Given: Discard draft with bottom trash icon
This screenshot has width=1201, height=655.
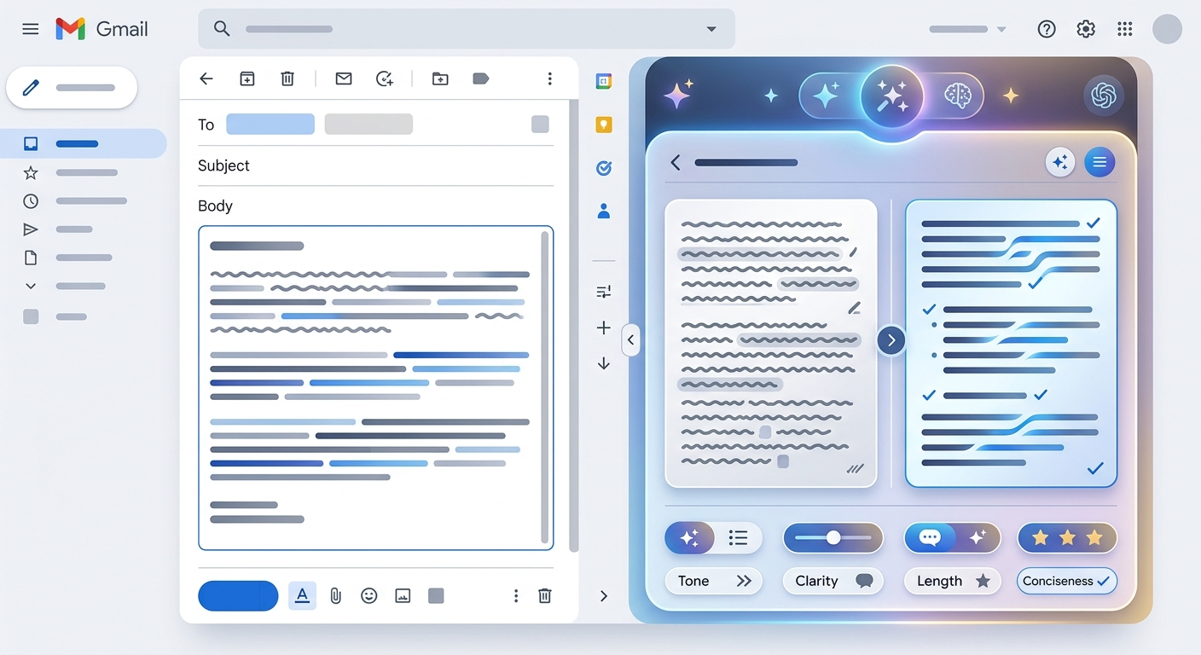Looking at the screenshot, I should (x=545, y=596).
